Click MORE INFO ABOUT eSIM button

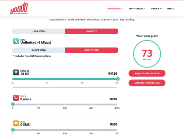point(147,83)
